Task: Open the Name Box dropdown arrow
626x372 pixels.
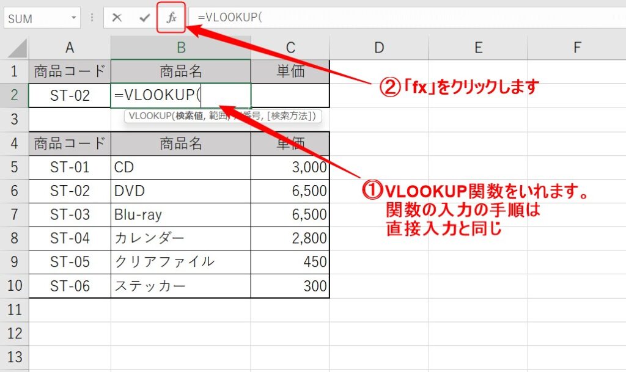Action: coord(74,18)
